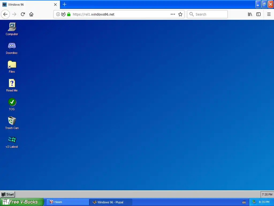Open a new tab with the plus button
This screenshot has width=274, height=206.
click(64, 4)
